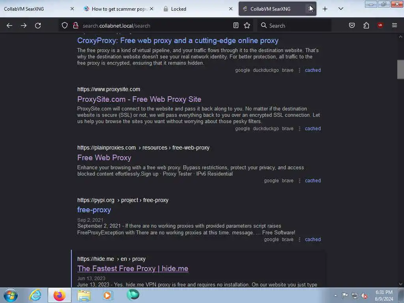The width and height of the screenshot is (404, 303).
Task: Open cached version of CroxyProxy result
Action: 313,70
